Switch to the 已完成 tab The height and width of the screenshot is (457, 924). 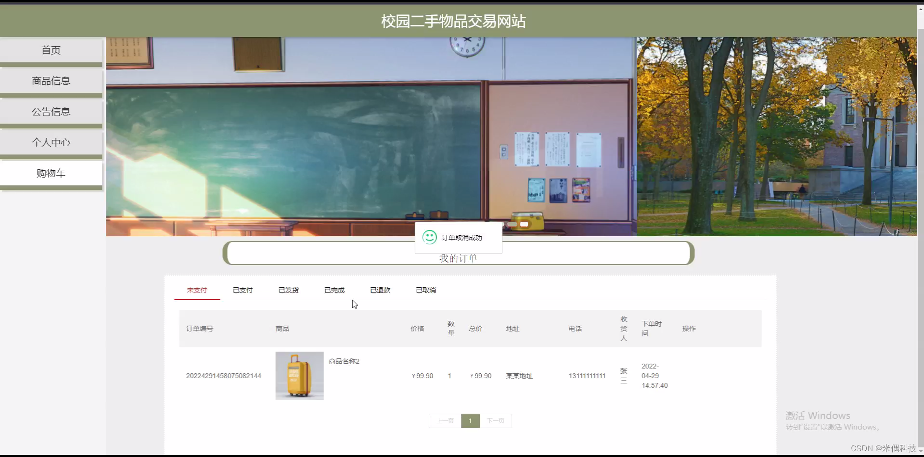point(334,290)
